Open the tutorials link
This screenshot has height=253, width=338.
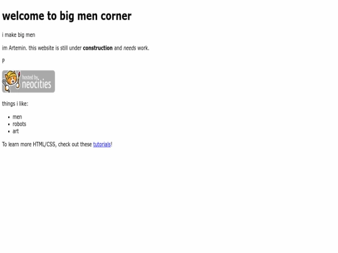coord(102,144)
